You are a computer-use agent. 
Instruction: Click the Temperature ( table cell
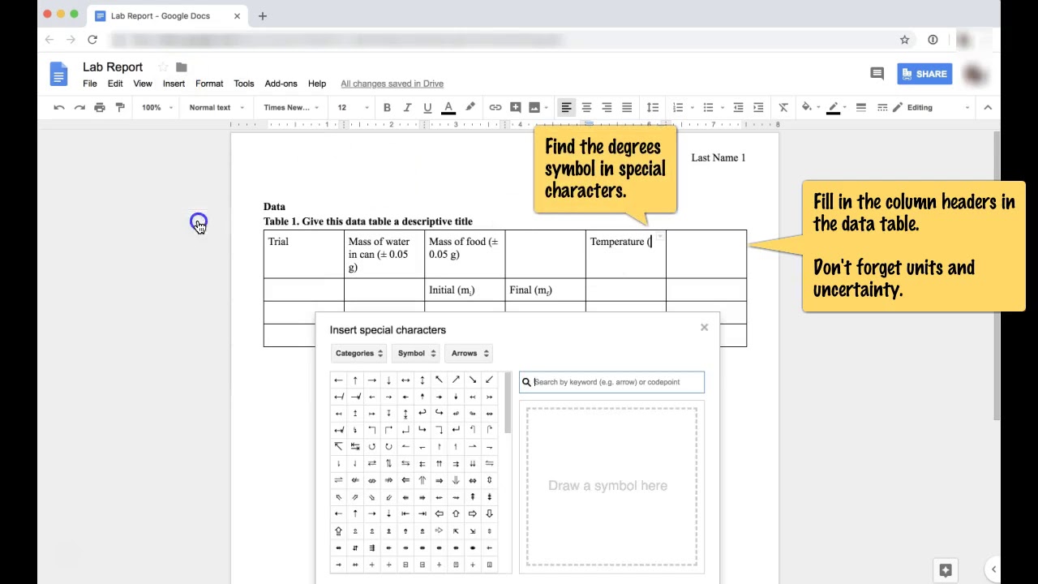click(625, 254)
